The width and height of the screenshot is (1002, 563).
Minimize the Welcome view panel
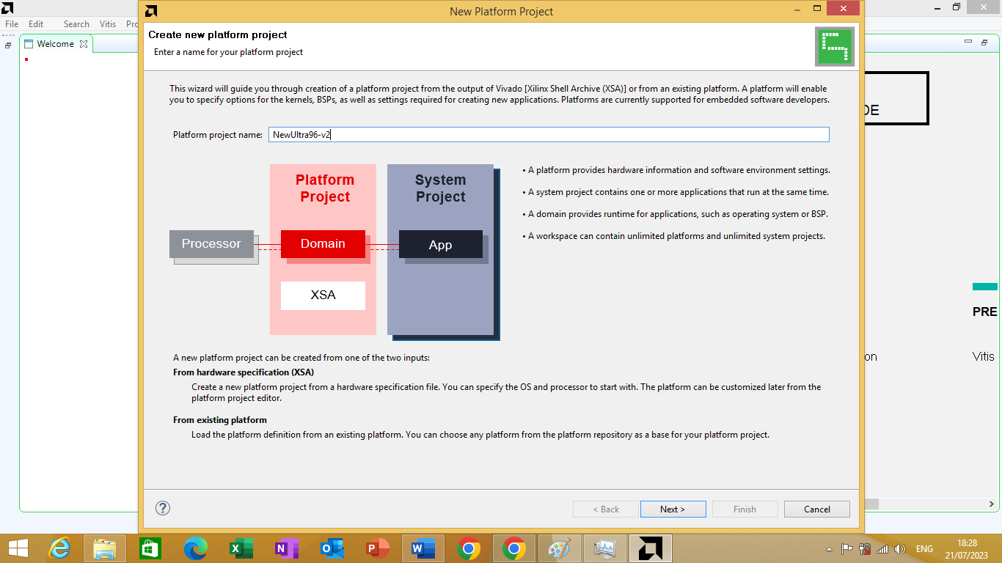968,43
